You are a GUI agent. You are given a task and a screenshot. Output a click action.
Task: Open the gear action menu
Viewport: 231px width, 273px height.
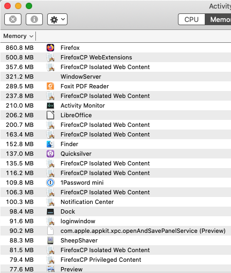point(57,19)
